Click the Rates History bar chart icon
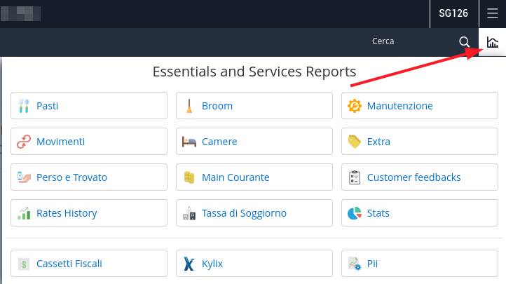Viewport: 506px width, 284px height. coord(24,213)
